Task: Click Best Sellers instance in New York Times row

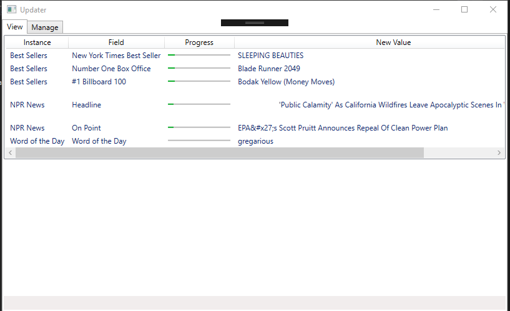Action: (x=29, y=56)
